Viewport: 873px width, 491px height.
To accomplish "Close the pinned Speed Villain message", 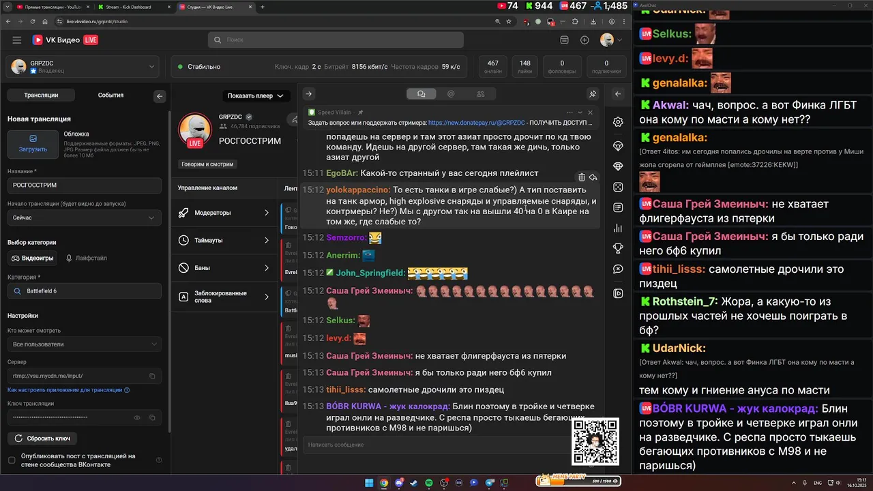I will 591,113.
